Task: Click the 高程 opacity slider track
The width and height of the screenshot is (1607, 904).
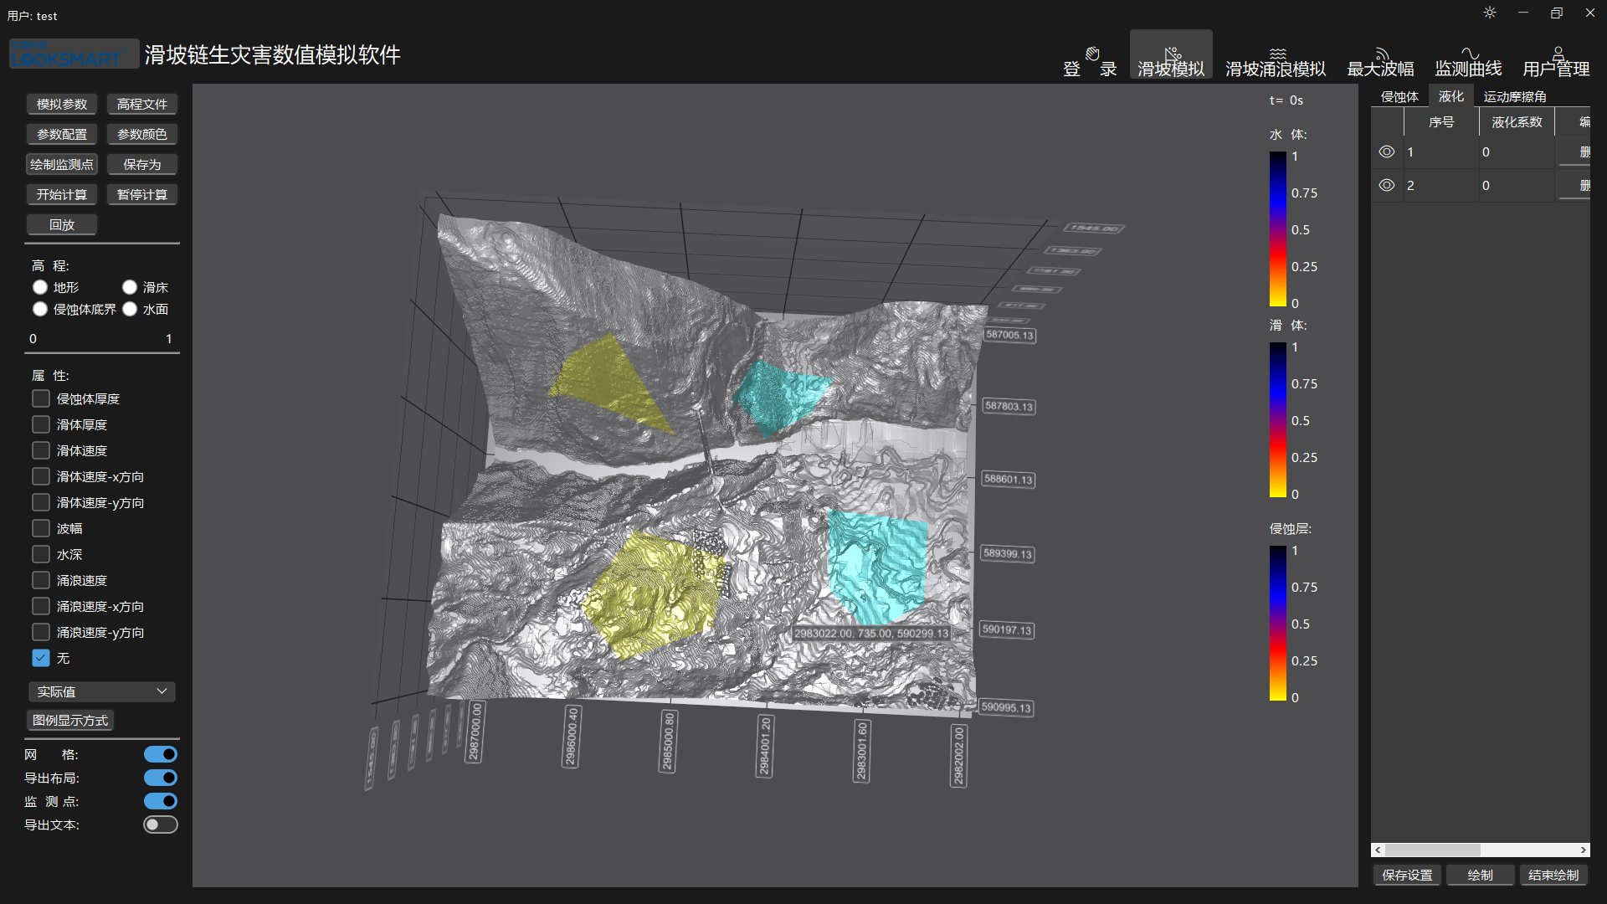Action: point(102,353)
